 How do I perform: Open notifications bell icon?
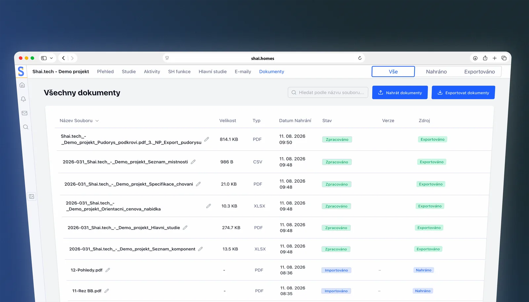23,99
